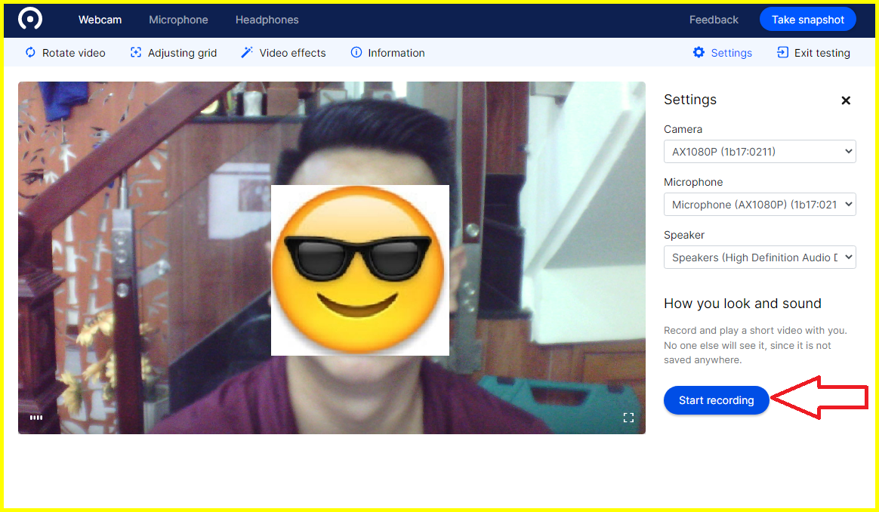Click the Settings gear icon
Screen dimensions: 879x512
699,53
